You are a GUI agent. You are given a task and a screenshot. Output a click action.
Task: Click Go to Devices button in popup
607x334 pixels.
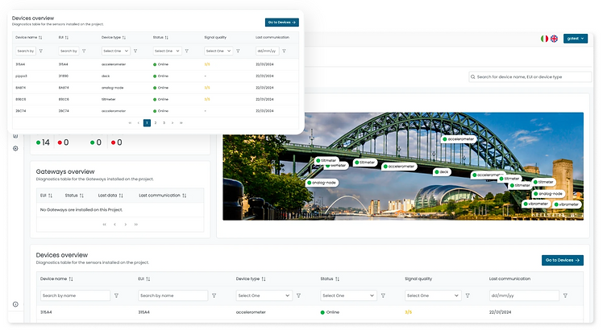pos(282,23)
